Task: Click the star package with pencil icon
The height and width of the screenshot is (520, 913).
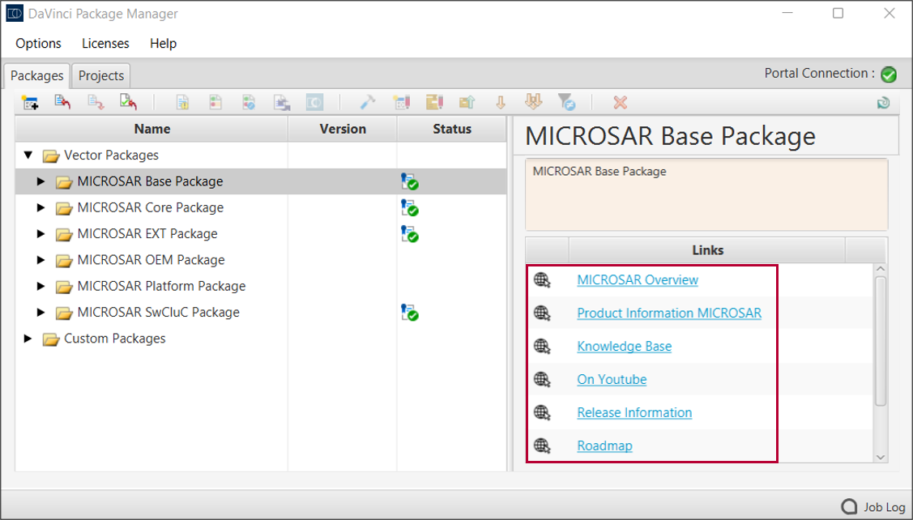Action: click(x=401, y=103)
